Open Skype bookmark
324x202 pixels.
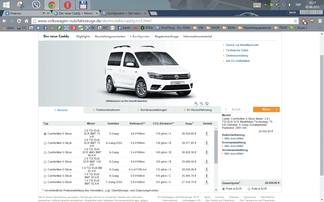tap(298, 28)
